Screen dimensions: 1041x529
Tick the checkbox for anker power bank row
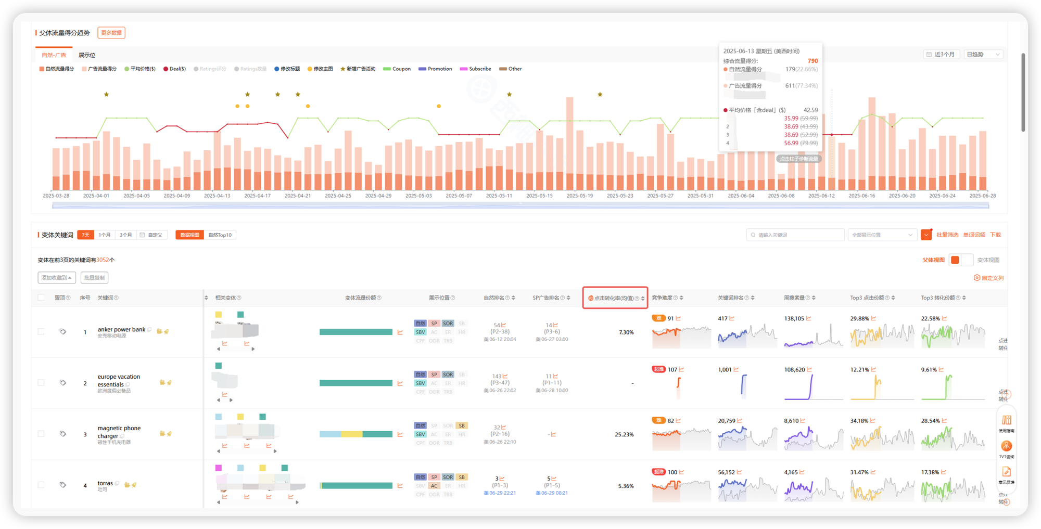(x=41, y=331)
